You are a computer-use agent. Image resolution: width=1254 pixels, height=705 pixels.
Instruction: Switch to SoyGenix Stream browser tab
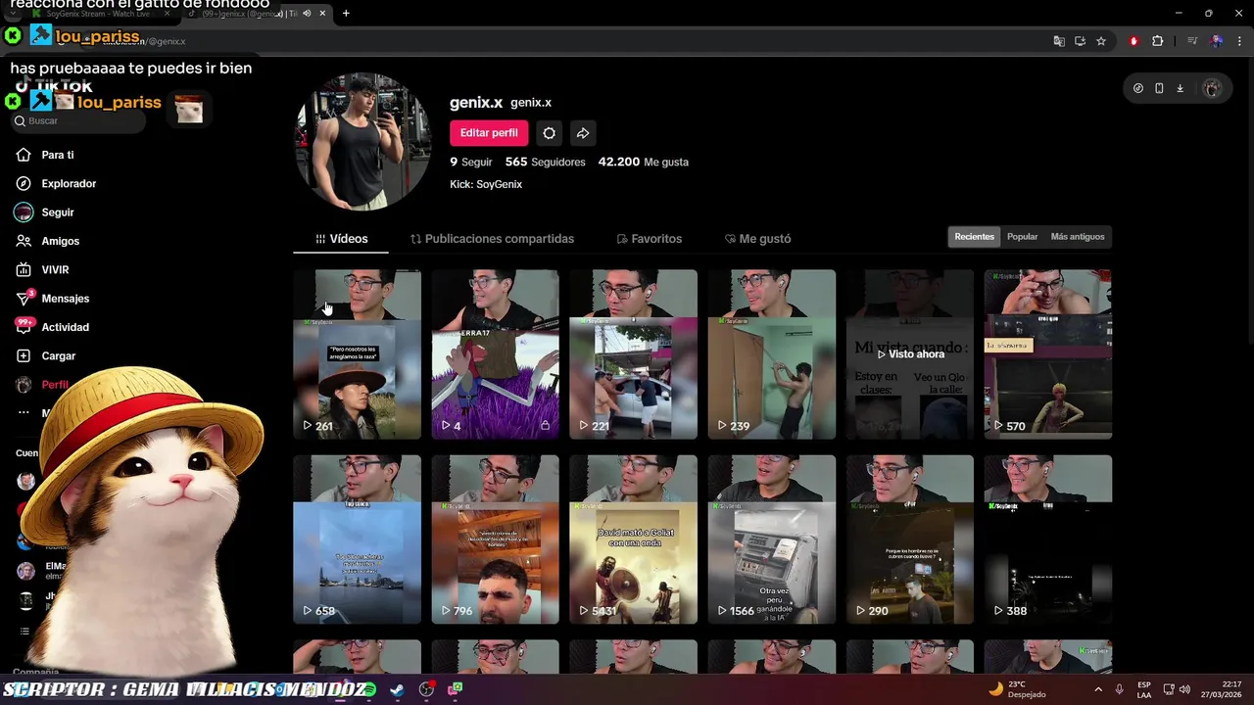[x=101, y=14]
